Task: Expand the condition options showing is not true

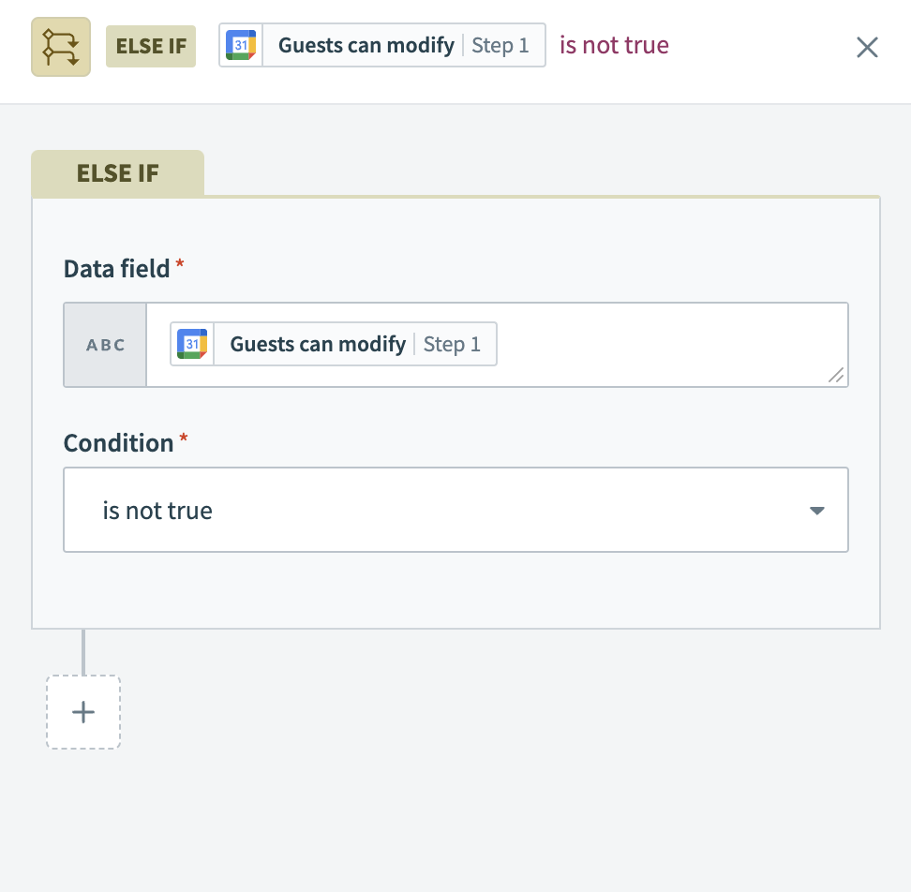Action: click(x=455, y=510)
